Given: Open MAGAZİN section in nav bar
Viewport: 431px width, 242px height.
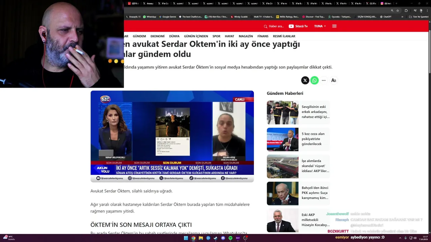Looking at the screenshot, I should pyautogui.click(x=246, y=36).
